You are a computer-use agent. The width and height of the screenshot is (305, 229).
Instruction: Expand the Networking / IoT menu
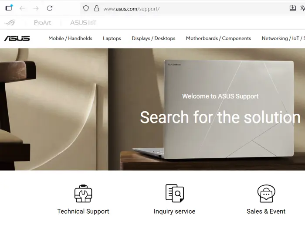(283, 38)
